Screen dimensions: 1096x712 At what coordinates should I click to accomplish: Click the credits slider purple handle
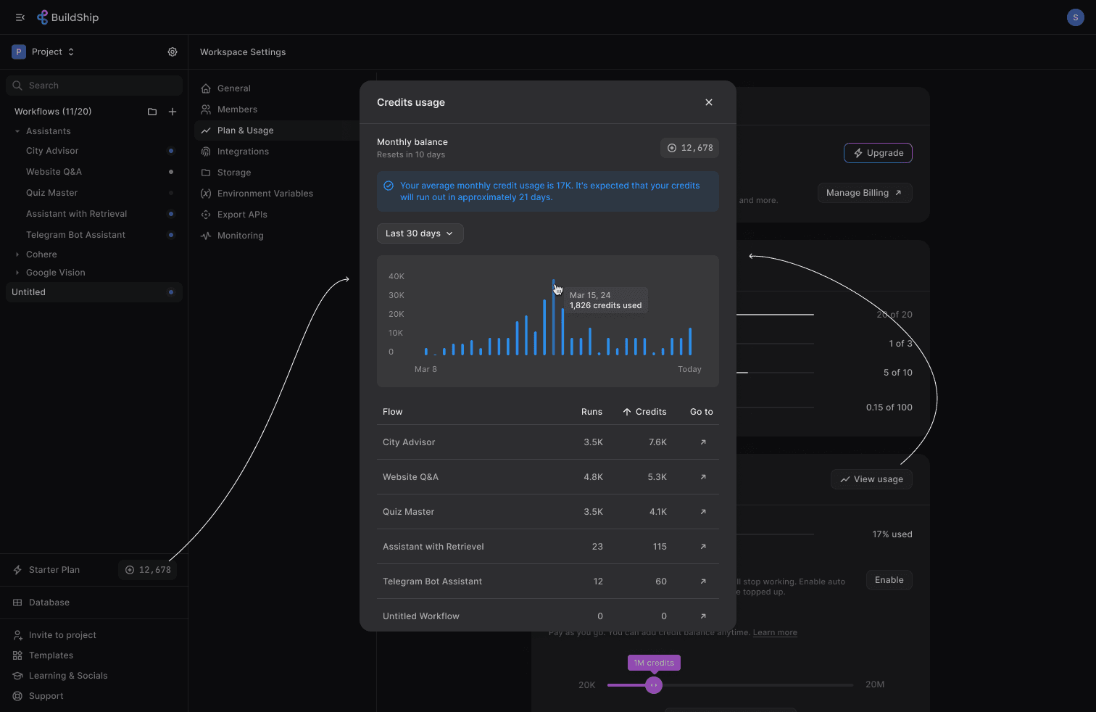point(654,685)
